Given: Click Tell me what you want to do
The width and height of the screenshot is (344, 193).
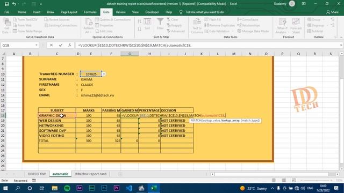Looking at the screenshot, I should click(x=205, y=12).
